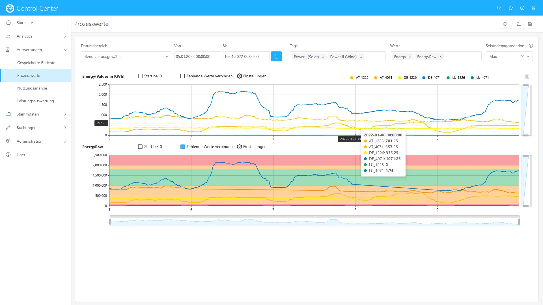Open calendar date picker button
The image size is (543, 305).
276,56
